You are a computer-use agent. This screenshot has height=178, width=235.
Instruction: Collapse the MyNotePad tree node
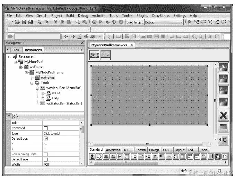pyautogui.click(x=15, y=62)
